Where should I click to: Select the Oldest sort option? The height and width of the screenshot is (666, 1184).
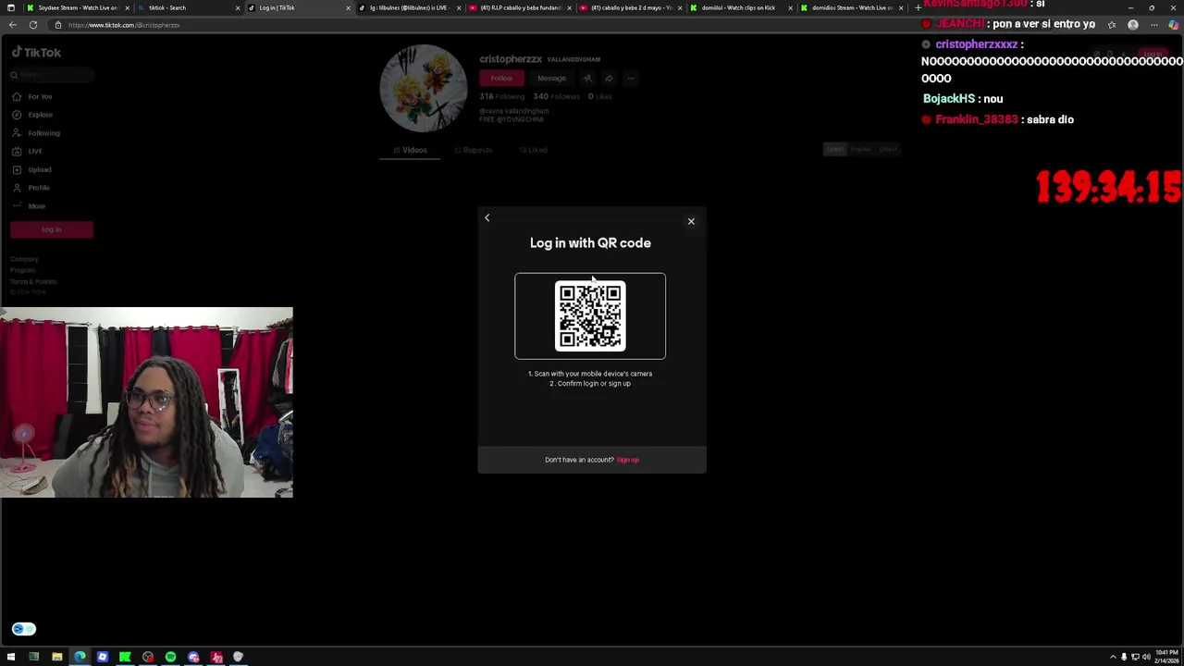(x=888, y=149)
